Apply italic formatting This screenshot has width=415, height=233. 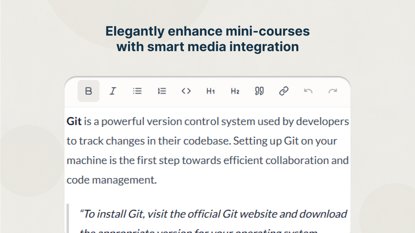(x=113, y=91)
